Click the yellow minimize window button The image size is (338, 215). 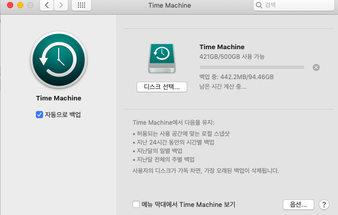coord(20,5)
